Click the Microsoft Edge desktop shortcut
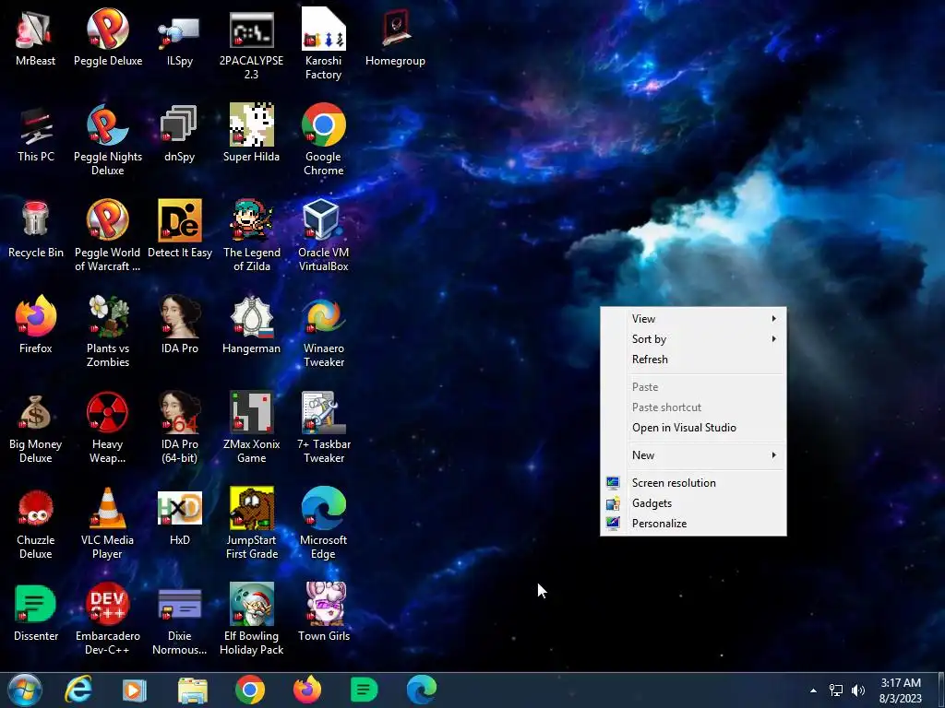Screen dimensions: 945x708 point(324,523)
